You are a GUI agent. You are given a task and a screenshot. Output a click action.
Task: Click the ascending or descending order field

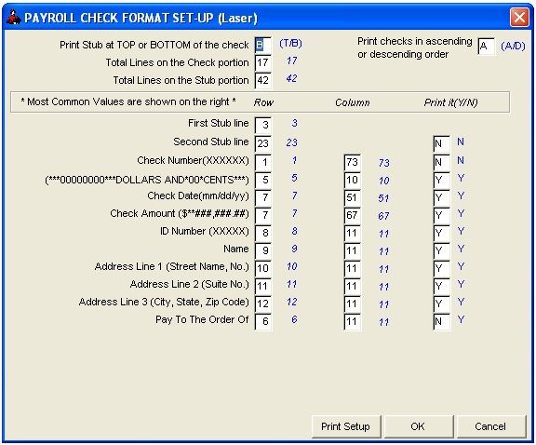click(x=486, y=46)
